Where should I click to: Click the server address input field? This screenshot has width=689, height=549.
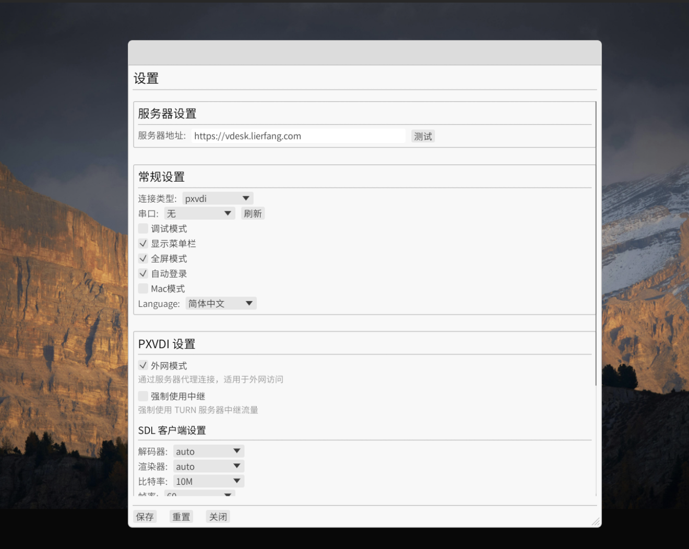pos(298,136)
